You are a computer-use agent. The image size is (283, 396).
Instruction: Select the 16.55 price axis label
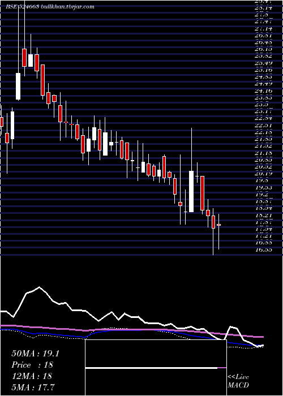(264, 250)
